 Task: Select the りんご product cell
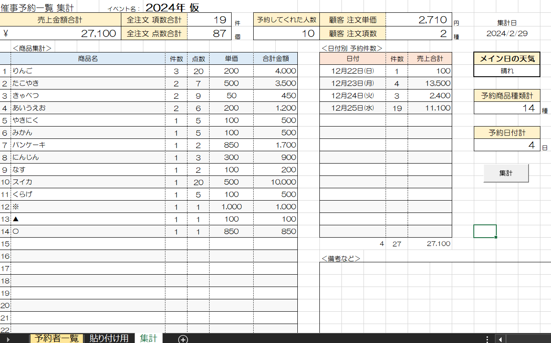tap(88, 71)
